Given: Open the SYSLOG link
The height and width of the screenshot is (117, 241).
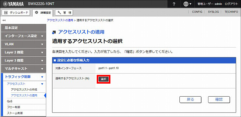Looking at the screenshot, I should (x=213, y=12).
